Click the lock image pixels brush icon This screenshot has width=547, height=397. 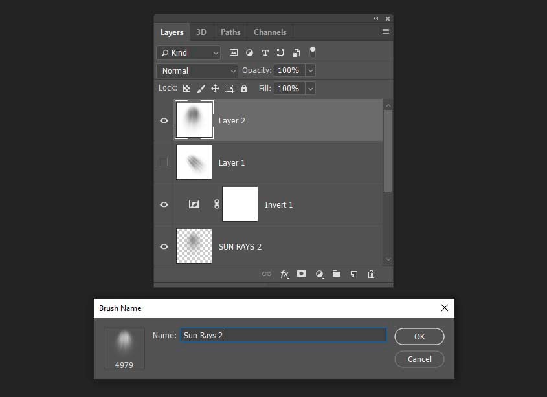click(x=201, y=89)
